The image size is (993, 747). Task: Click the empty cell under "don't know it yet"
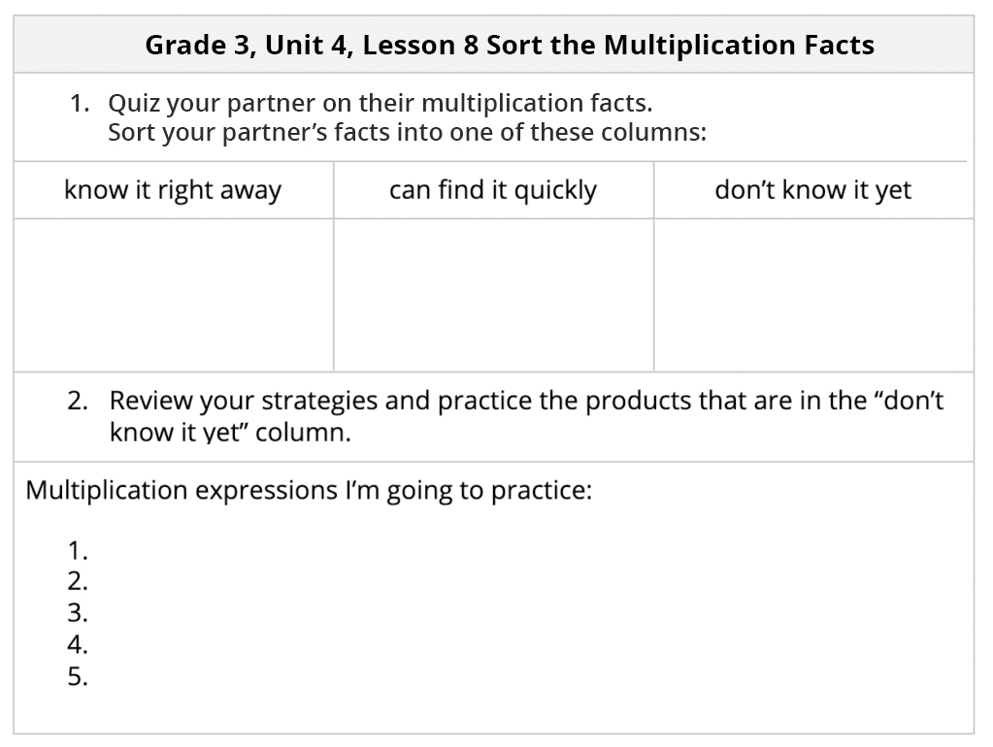813,294
